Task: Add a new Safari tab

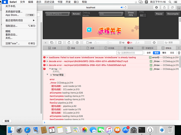Action: pyautogui.click(x=179, y=8)
